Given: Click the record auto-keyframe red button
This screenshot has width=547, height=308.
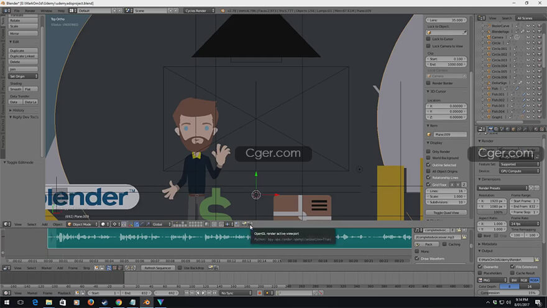Looking at the screenshot, I should point(260,293).
